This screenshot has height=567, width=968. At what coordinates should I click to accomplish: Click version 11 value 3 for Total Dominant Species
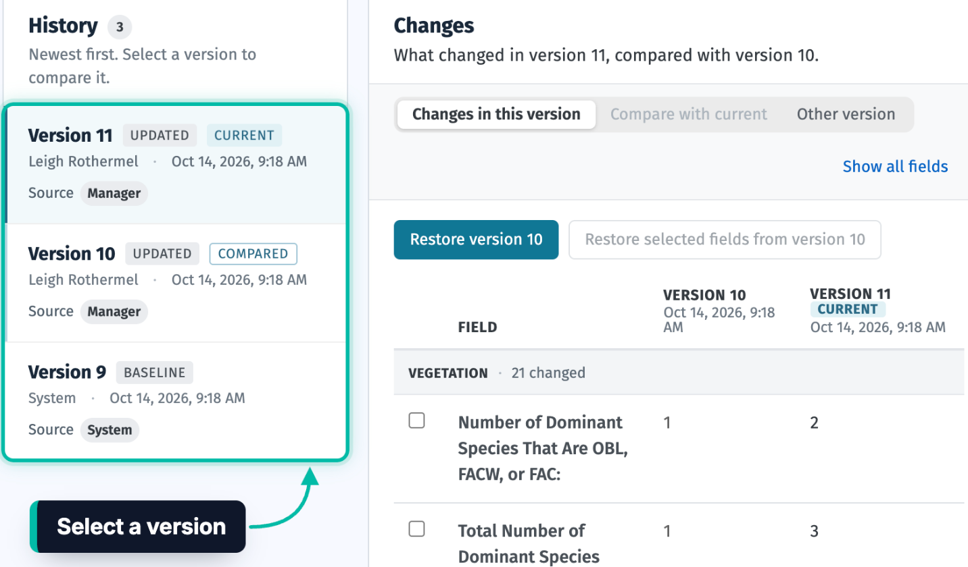[815, 531]
